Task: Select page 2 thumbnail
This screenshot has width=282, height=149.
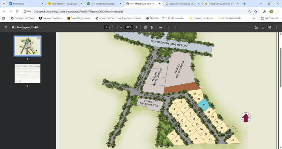Action: (x=27, y=74)
